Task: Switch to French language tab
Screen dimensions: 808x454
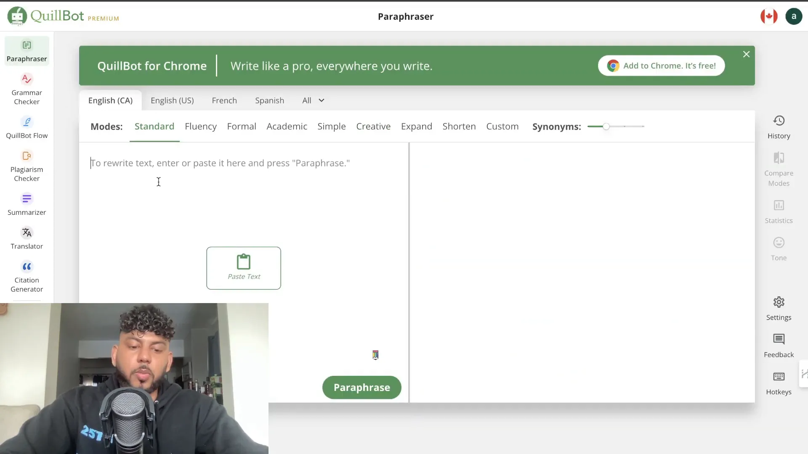Action: [x=224, y=100]
